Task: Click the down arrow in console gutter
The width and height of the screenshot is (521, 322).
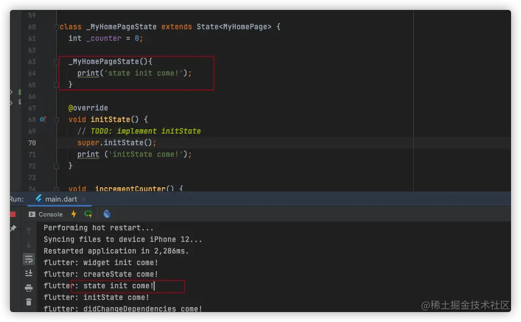Action: pyautogui.click(x=29, y=245)
